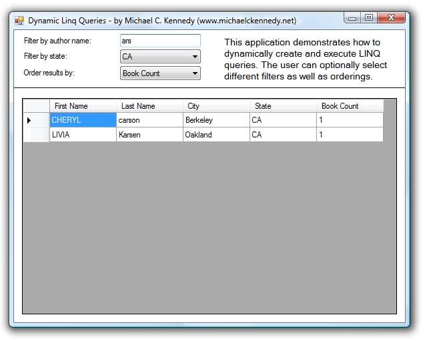
Task: Select the LIVIA first name cell
Action: click(x=83, y=135)
